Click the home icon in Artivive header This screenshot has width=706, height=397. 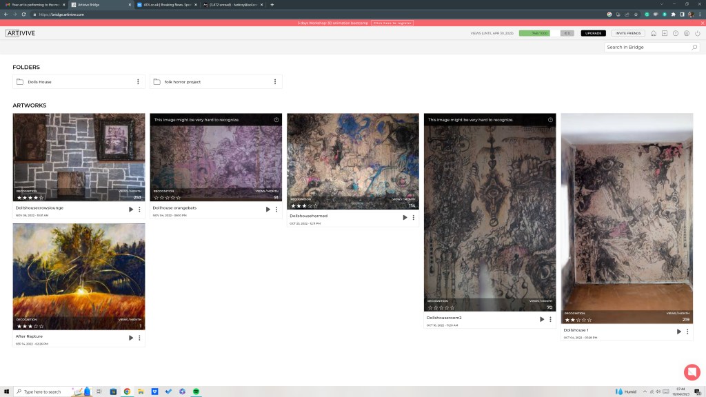[653, 33]
